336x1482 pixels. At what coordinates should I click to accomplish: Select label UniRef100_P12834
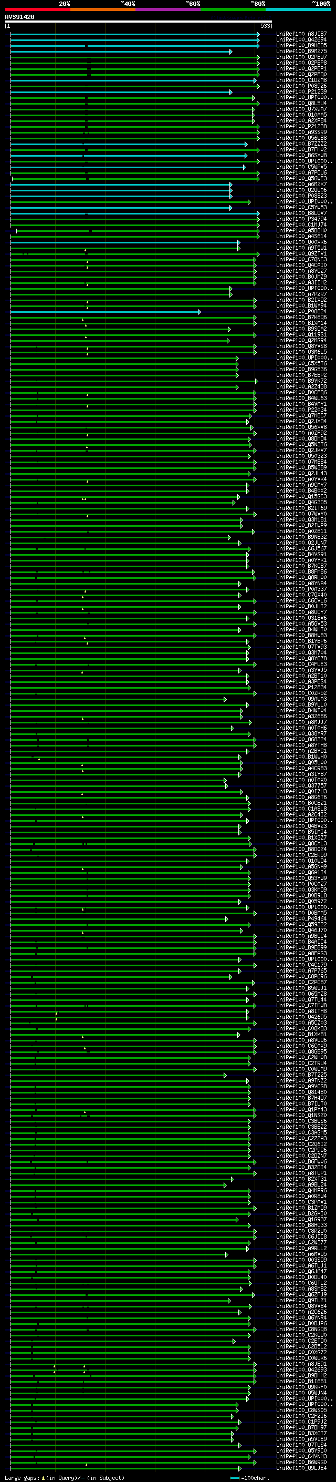pos(301,687)
